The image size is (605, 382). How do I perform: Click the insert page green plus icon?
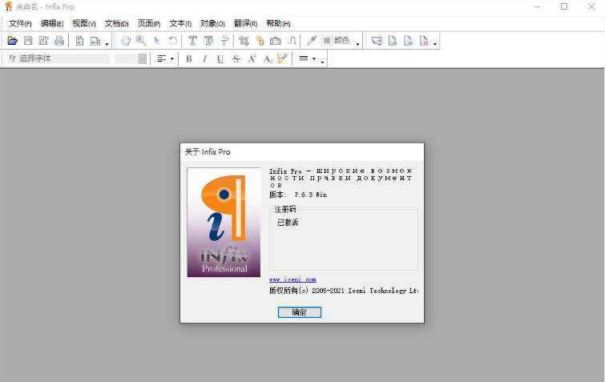(x=393, y=41)
